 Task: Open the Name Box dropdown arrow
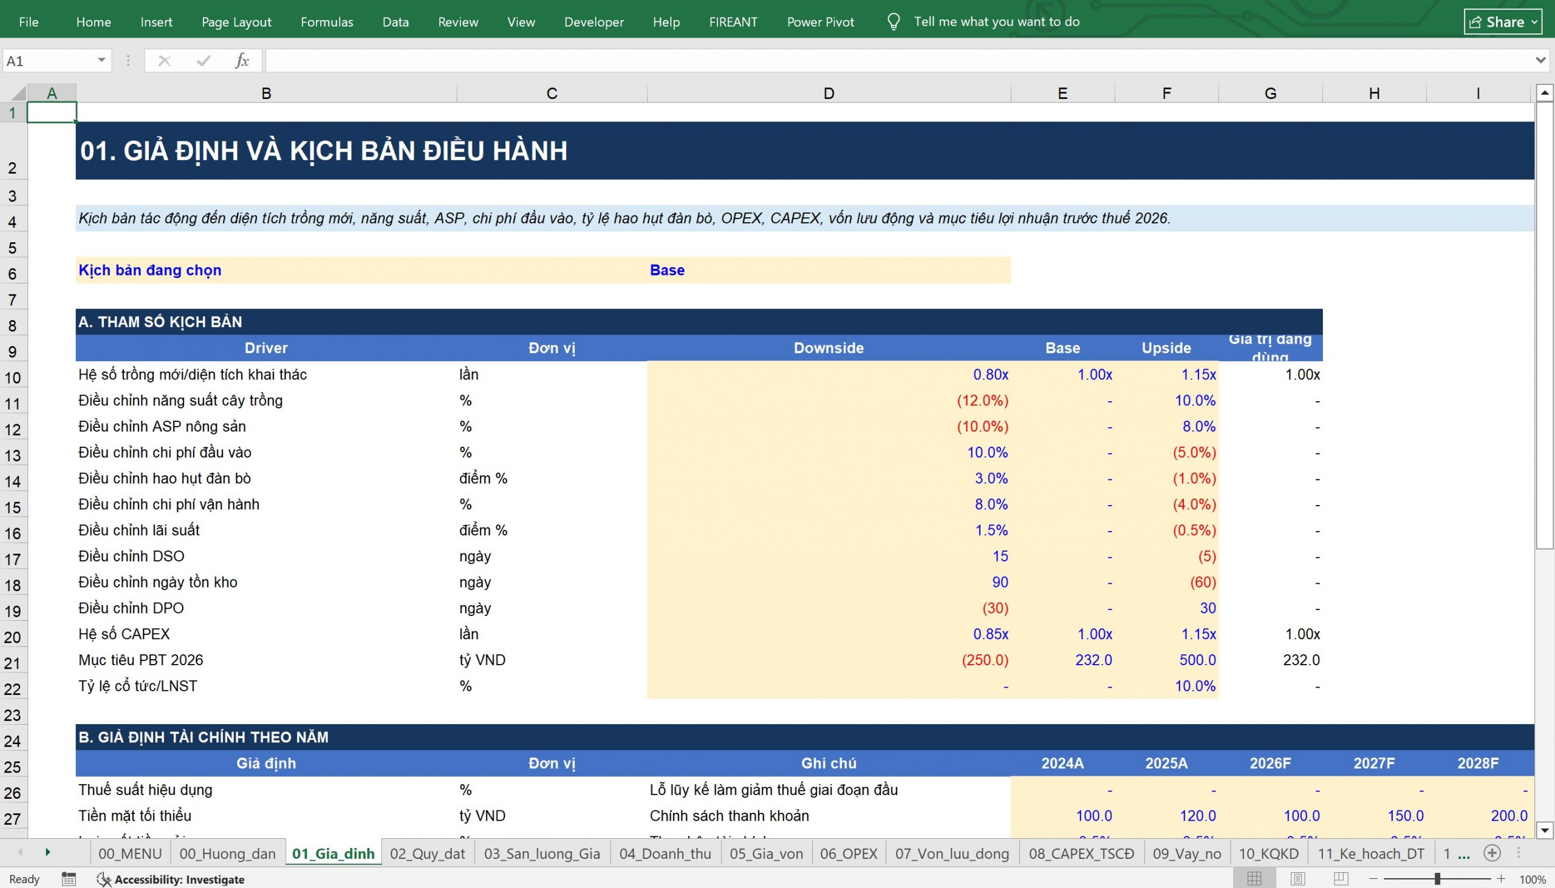point(101,60)
